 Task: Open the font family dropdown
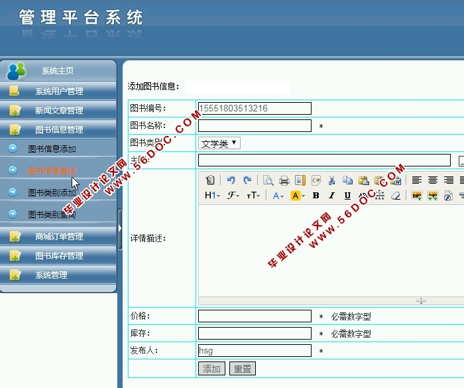(x=233, y=196)
